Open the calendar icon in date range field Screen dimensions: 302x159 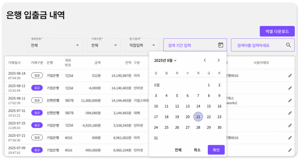point(220,45)
